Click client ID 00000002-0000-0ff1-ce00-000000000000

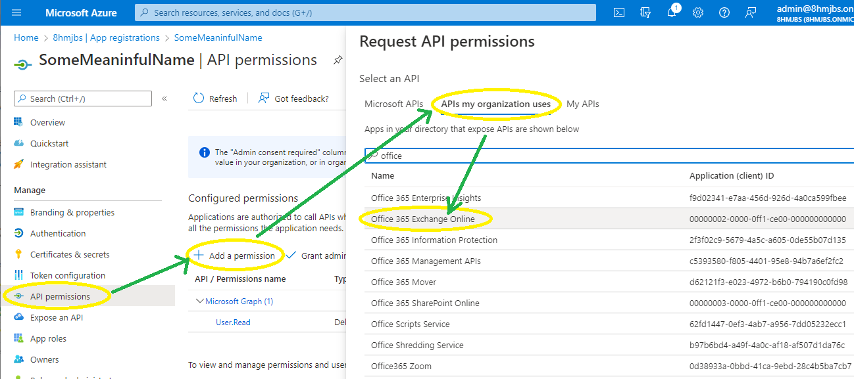point(768,219)
